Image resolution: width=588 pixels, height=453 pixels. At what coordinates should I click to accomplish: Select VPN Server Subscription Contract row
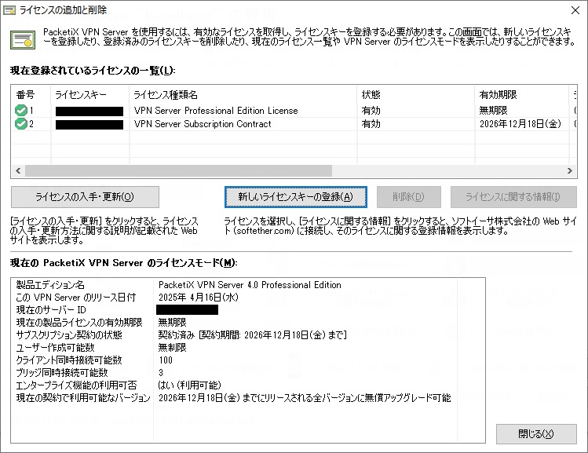click(x=203, y=124)
